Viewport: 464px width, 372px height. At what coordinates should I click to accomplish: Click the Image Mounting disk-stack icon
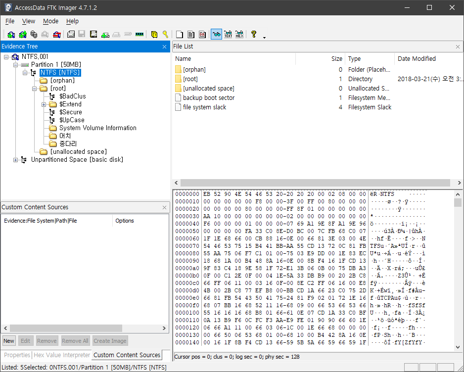[34, 34]
